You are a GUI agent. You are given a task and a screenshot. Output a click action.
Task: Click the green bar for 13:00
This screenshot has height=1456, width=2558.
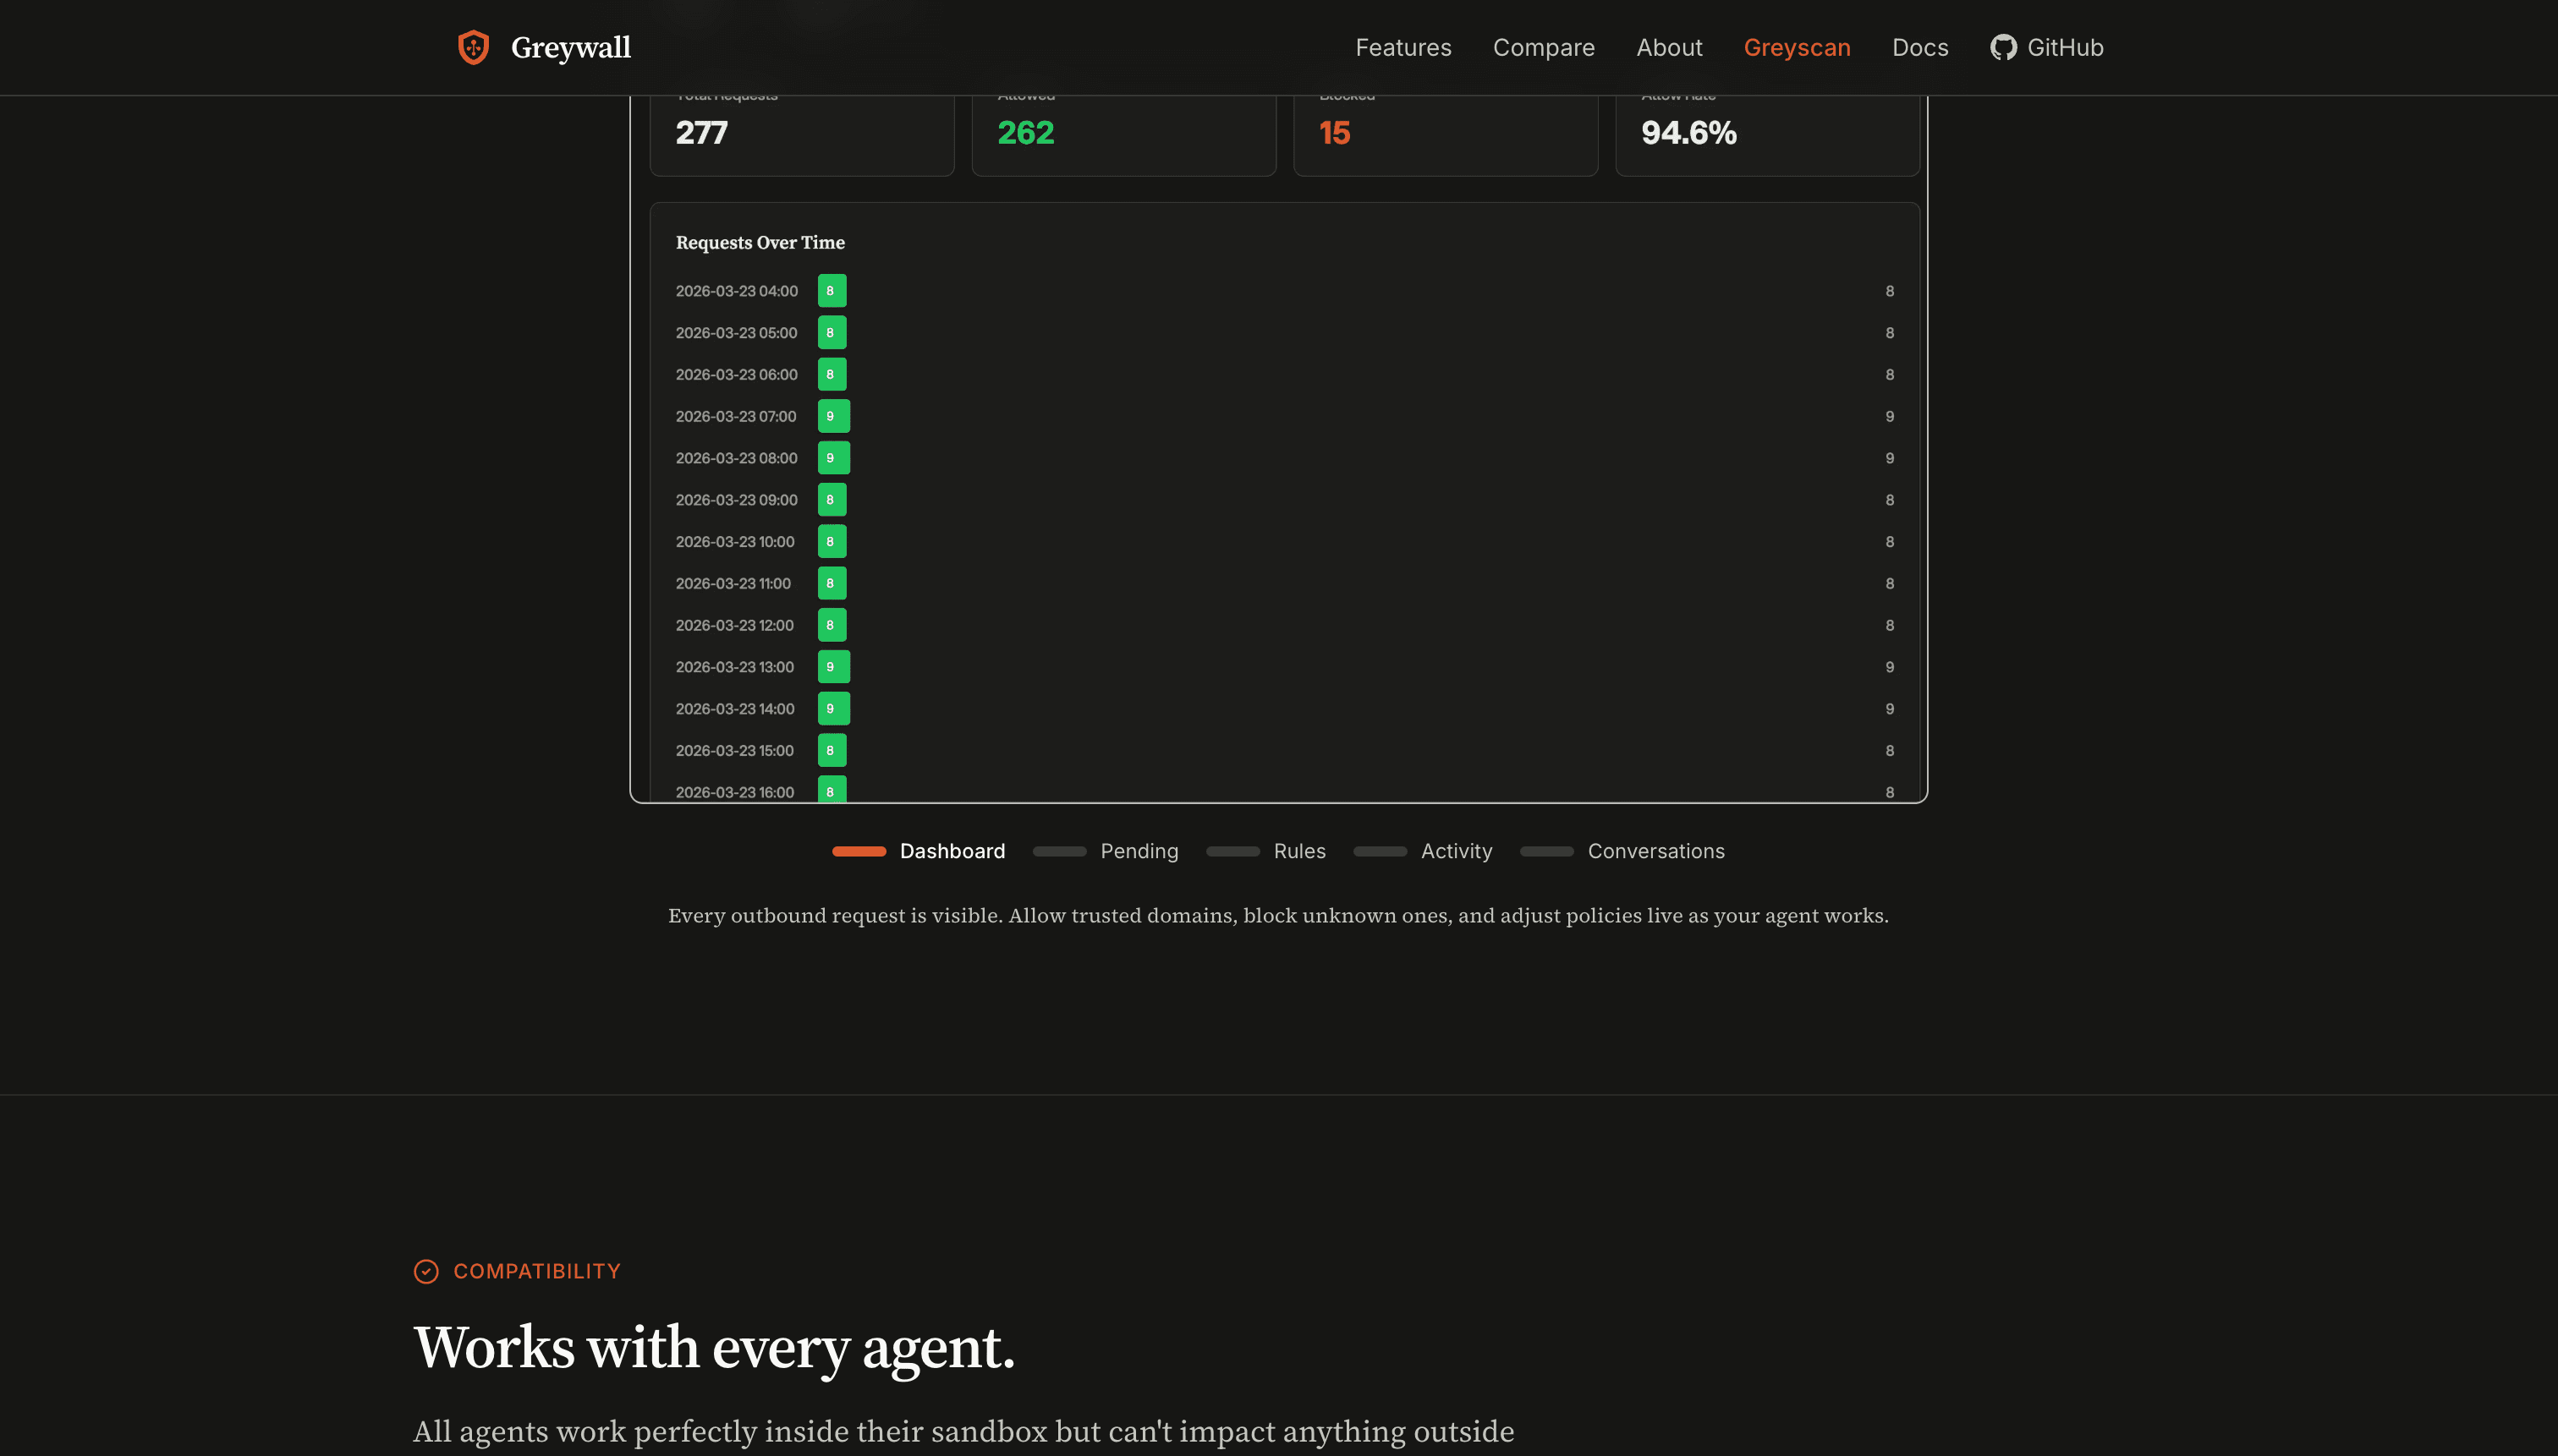[x=833, y=667]
